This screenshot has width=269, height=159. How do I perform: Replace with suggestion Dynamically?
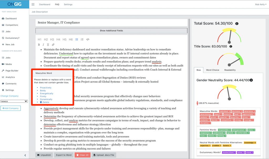(x=46, y=99)
